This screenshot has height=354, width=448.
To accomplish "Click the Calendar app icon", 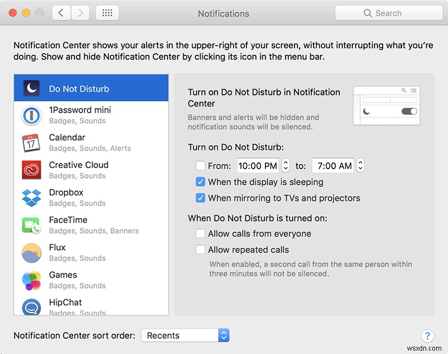I will click(x=31, y=142).
